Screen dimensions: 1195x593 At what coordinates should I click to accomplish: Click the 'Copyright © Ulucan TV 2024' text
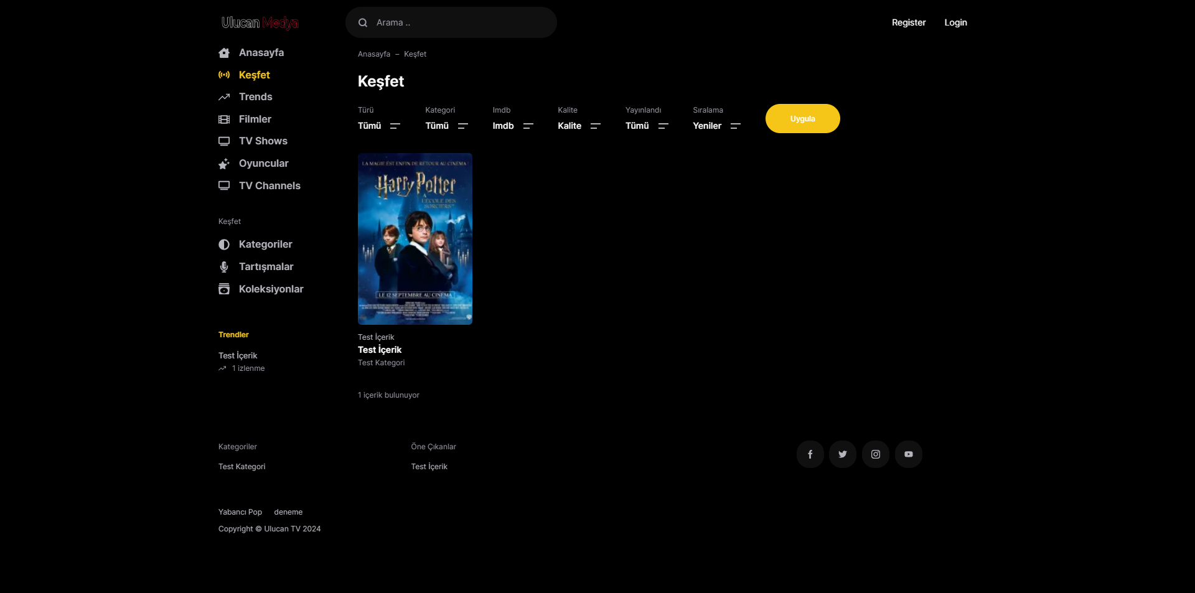(x=269, y=529)
